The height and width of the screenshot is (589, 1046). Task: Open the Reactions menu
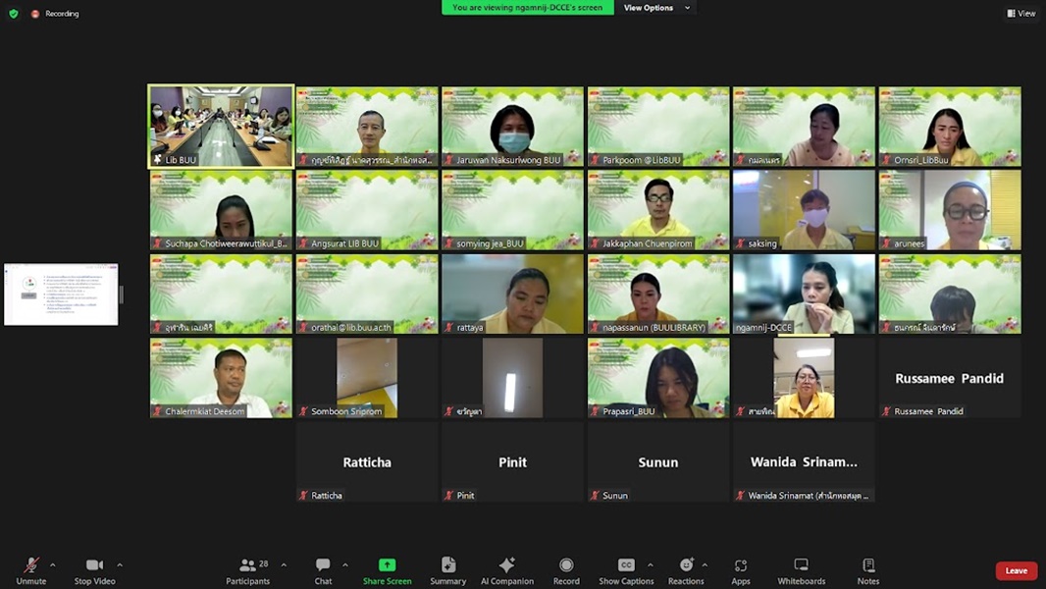point(686,570)
